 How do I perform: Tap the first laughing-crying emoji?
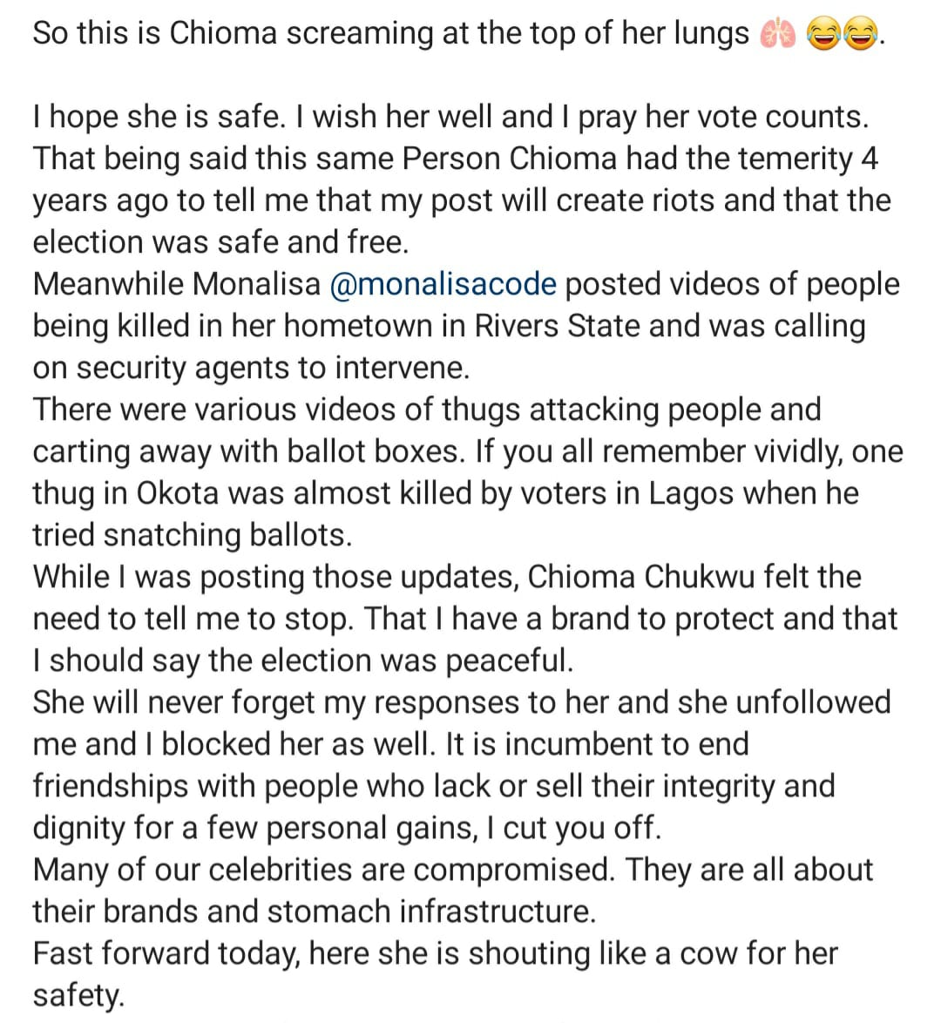(824, 35)
